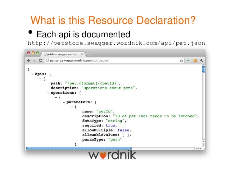Select the petstore.swagger.wordnik browser tab
This screenshot has width=226, height=170.
(63, 54)
